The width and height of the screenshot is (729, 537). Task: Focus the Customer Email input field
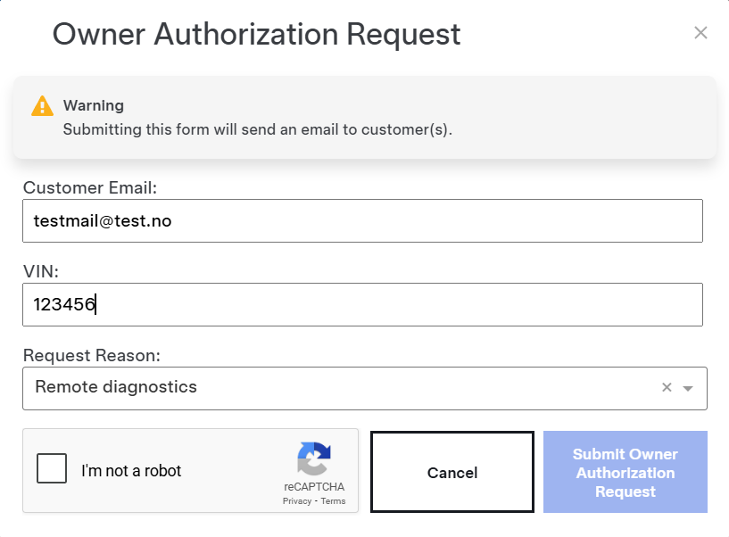point(362,220)
